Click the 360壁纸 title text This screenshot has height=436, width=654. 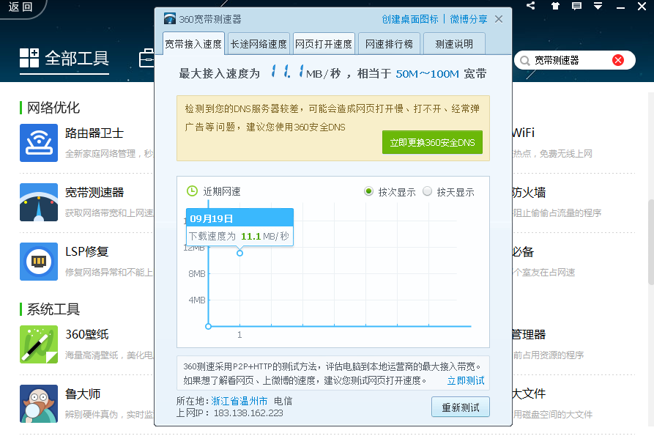tap(86, 334)
